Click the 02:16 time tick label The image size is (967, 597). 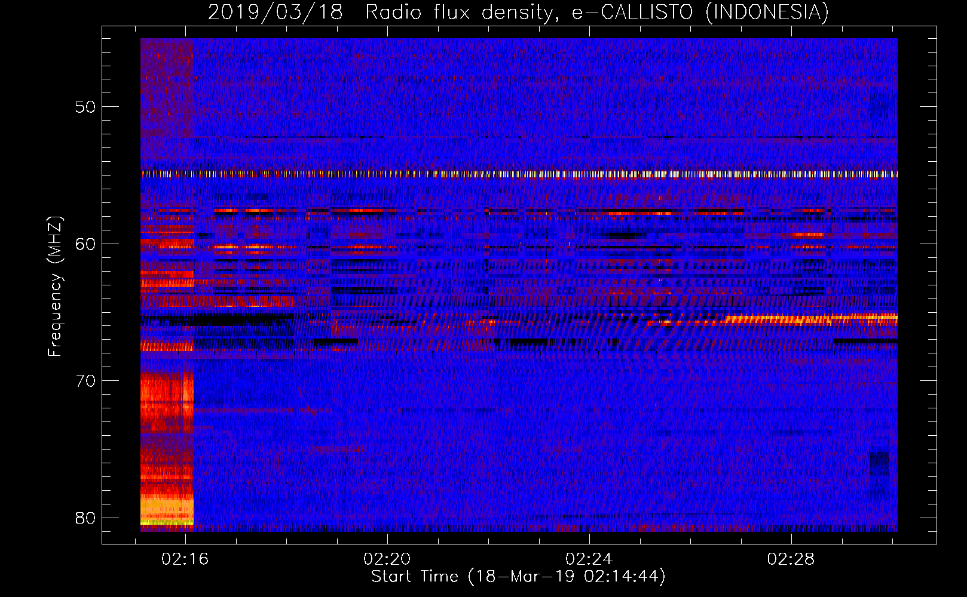(x=185, y=559)
